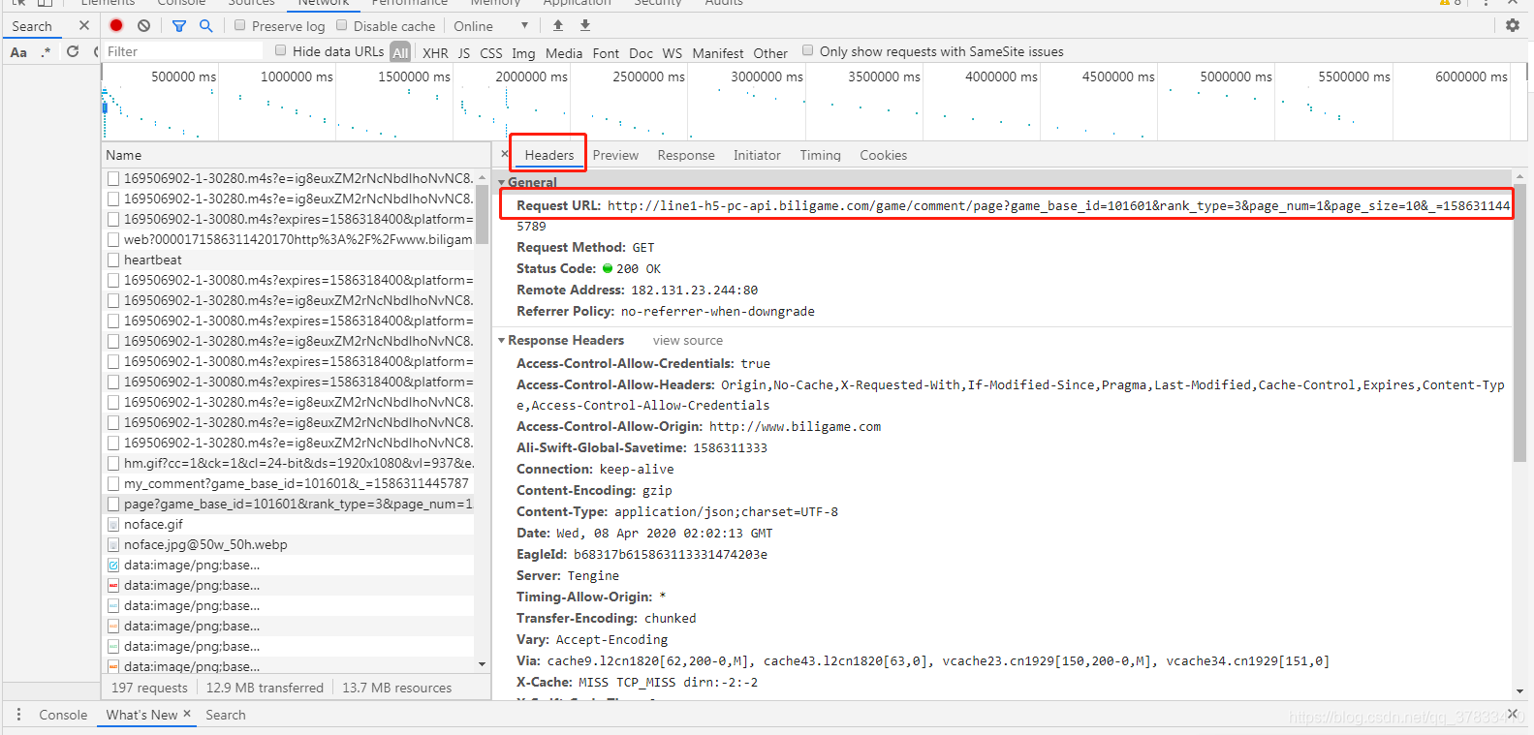Check Only show requests with SameSite issues
The width and height of the screenshot is (1534, 735).
tap(808, 50)
